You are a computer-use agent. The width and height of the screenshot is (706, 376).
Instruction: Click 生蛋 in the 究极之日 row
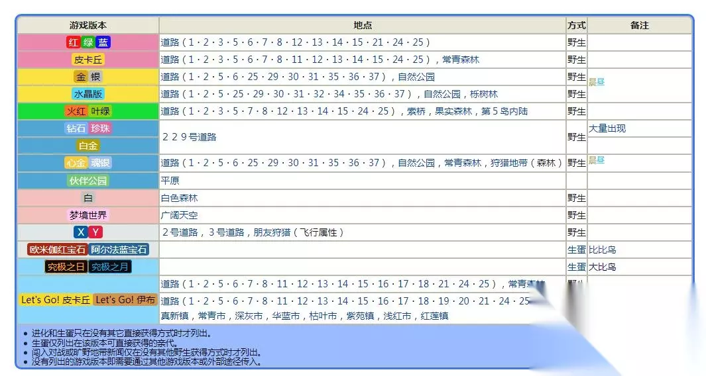click(x=577, y=267)
